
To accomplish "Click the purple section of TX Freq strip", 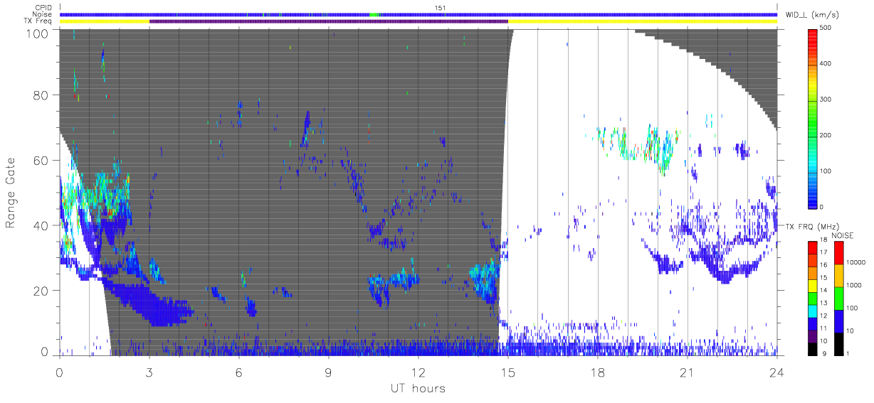I will [329, 21].
